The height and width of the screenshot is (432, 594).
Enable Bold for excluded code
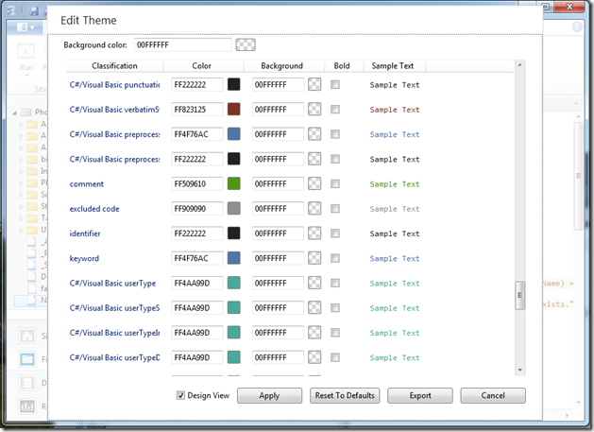(x=335, y=208)
